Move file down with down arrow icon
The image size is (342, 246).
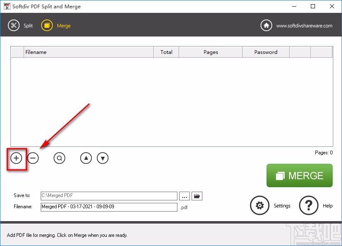pyautogui.click(x=103, y=158)
